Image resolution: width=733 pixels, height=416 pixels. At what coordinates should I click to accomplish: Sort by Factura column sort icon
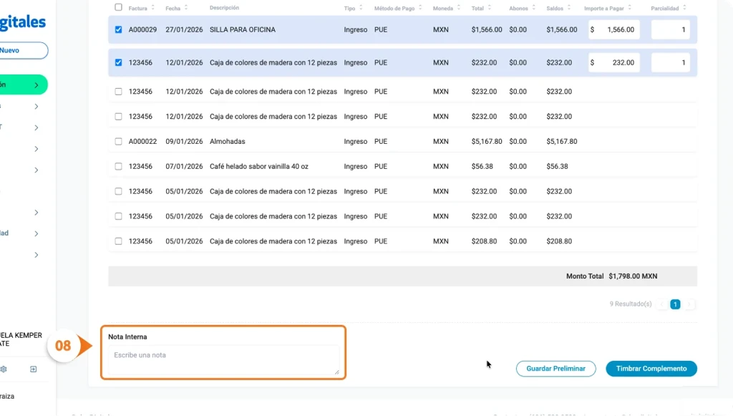click(153, 8)
